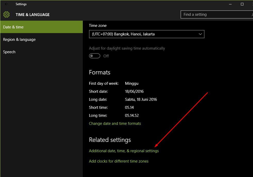This screenshot has width=253, height=177.
Task: Minimize the Settings window
Action: click(230, 4)
